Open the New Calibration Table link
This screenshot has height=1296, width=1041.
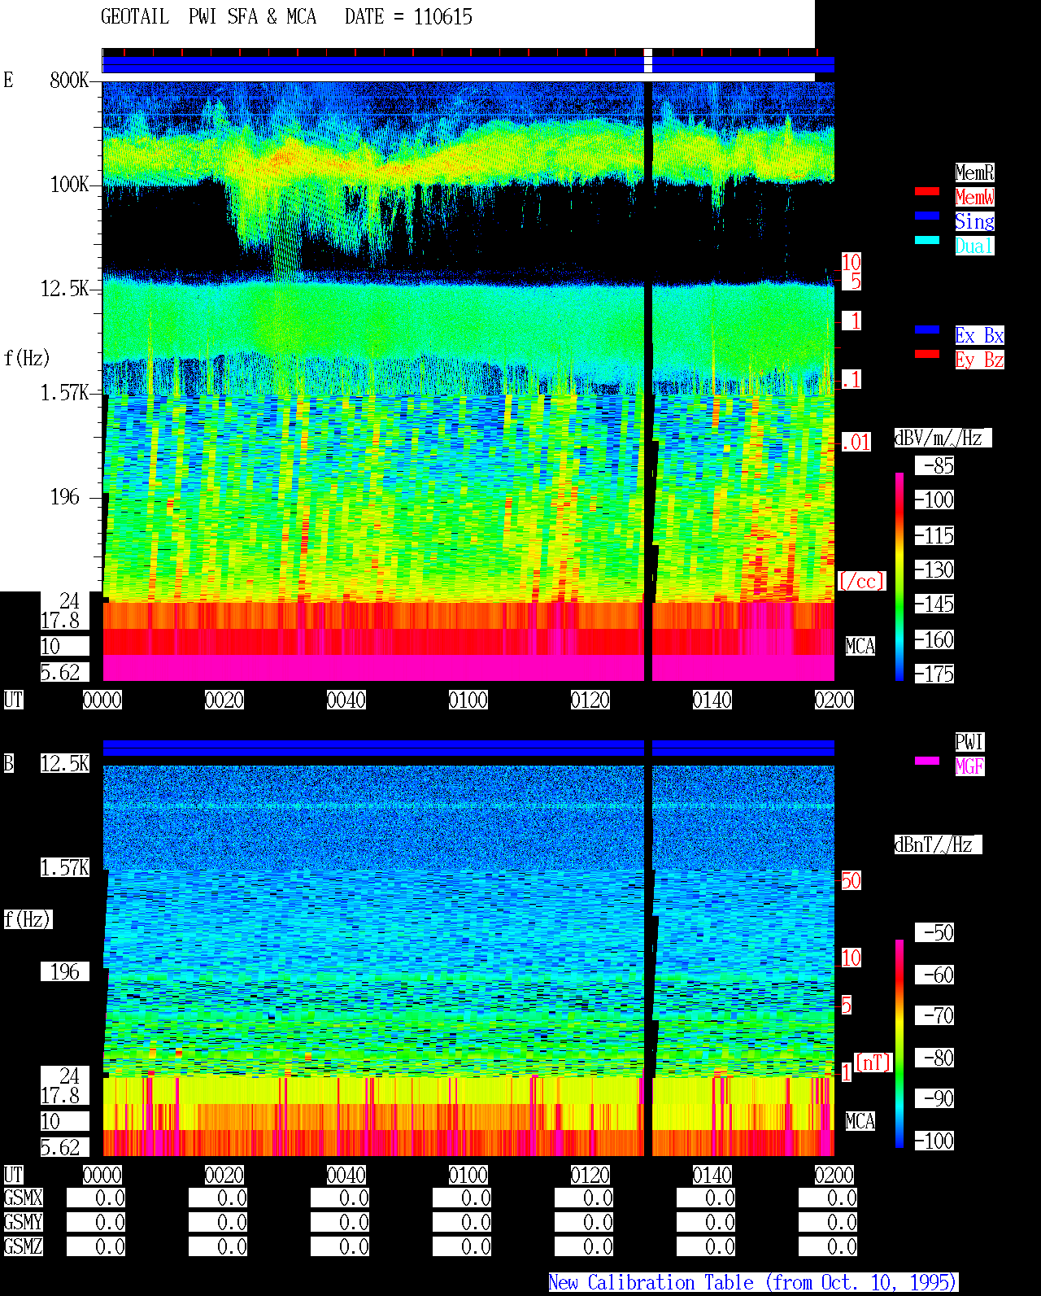(x=753, y=1282)
